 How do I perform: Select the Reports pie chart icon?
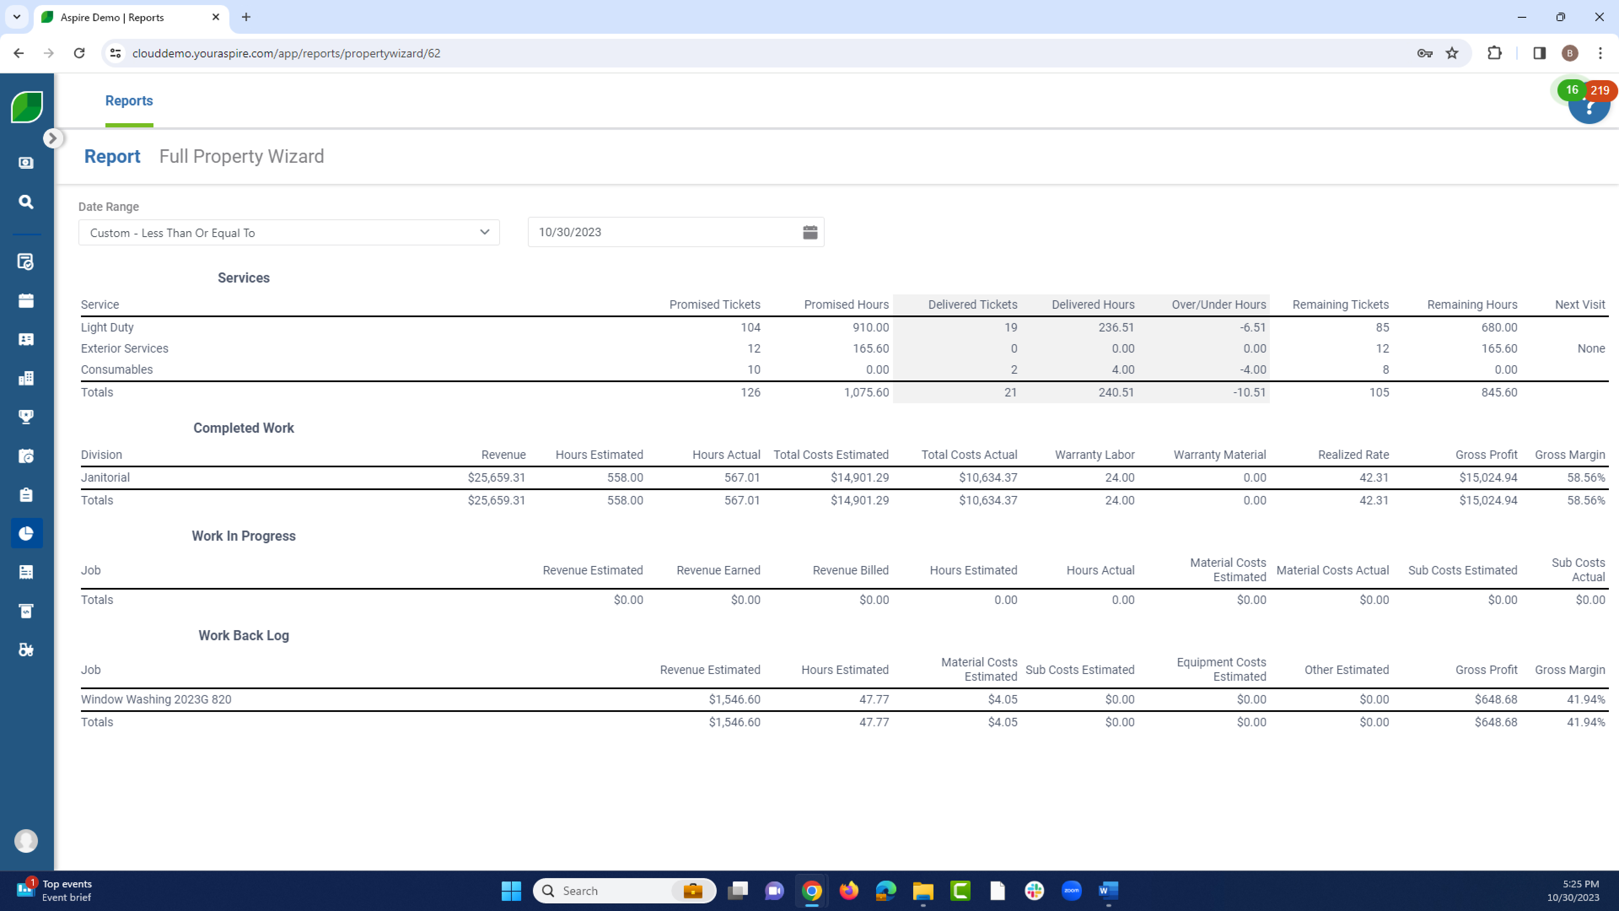(x=26, y=533)
